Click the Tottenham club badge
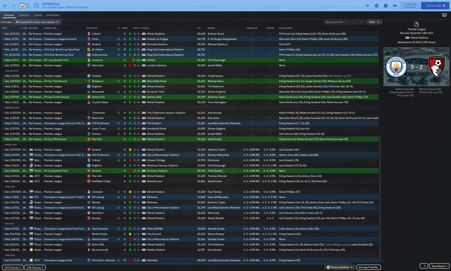Viewport: 451px width, 271px height. 88,113
